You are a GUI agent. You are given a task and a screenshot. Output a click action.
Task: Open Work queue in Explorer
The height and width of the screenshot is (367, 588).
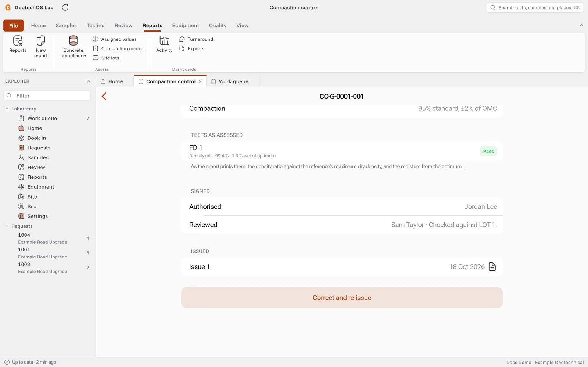click(48, 119)
